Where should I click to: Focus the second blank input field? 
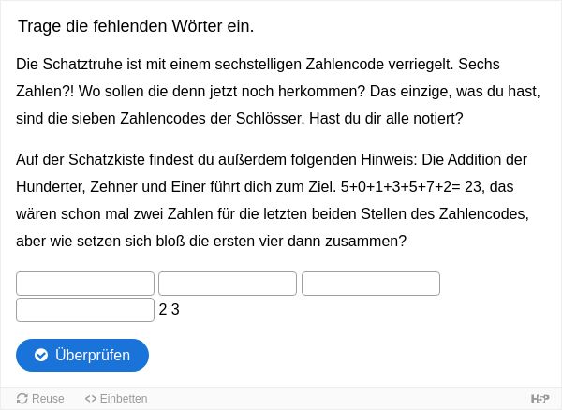click(228, 284)
